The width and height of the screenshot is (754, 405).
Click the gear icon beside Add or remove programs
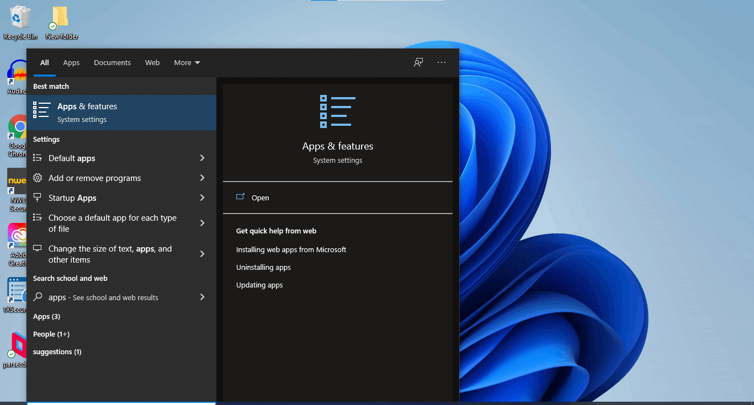click(x=38, y=178)
